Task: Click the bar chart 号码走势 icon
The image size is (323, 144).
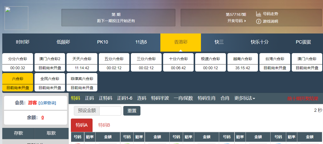Action: tap(258, 14)
